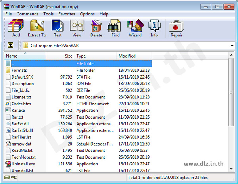Select the parent folder '..' icon
Image resolution: width=238 pixels, height=184 pixels.
click(x=8, y=63)
